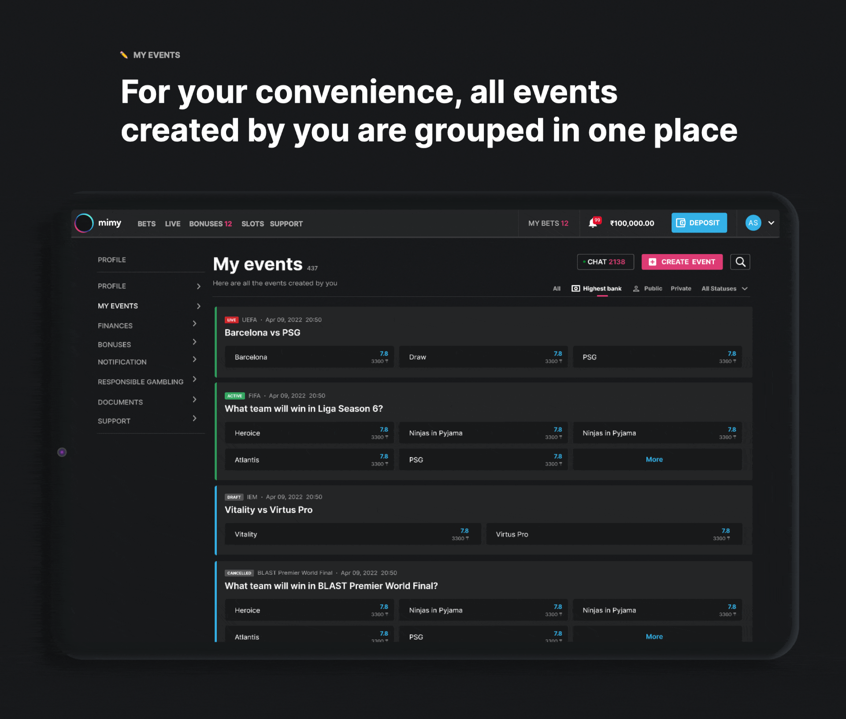Click the CREATE EVENT button

pos(682,262)
